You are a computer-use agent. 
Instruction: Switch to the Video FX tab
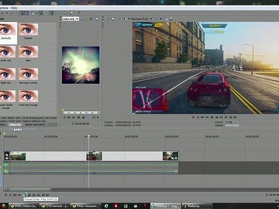15,125
